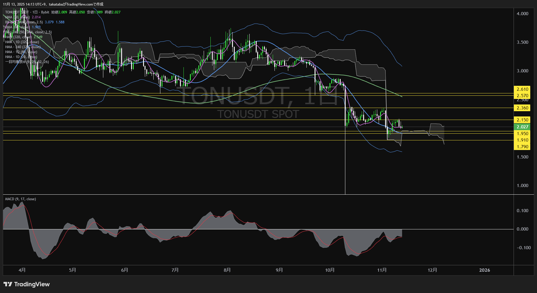Viewport: 537px width, 293px height.
Task: Click the yellow 1.790 price level label
Action: click(522, 147)
